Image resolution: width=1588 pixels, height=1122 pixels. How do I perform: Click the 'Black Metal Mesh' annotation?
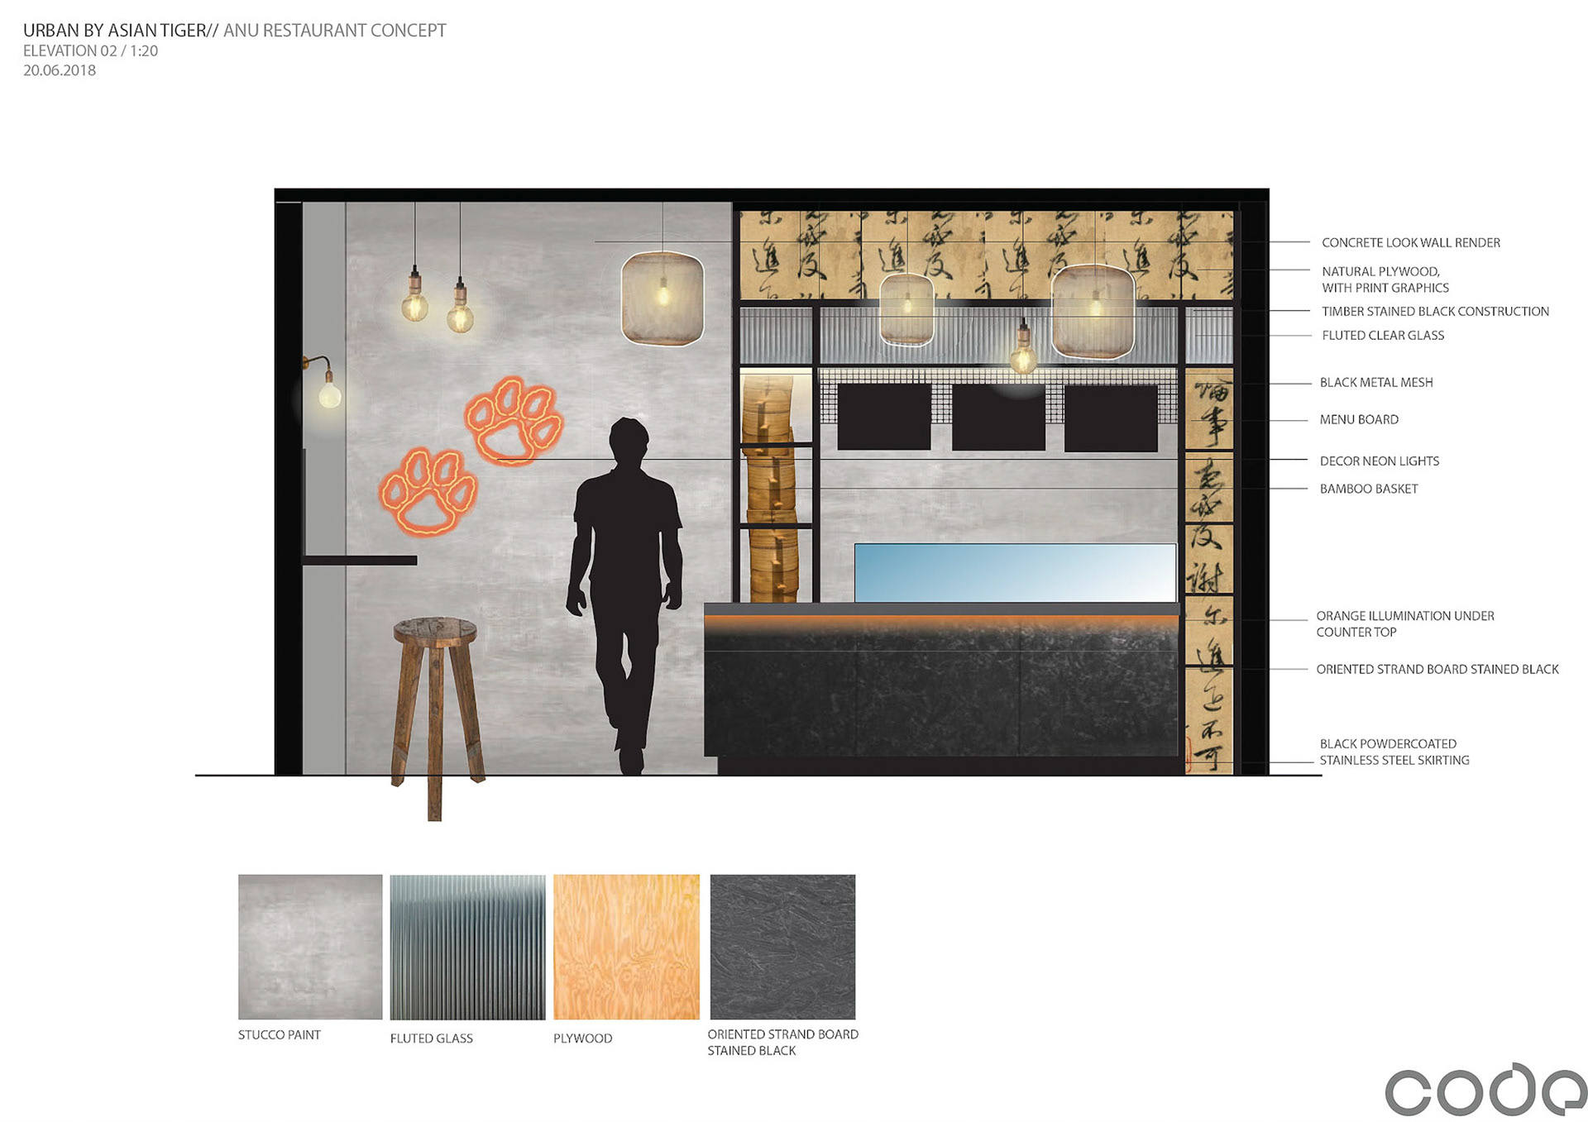click(1376, 382)
